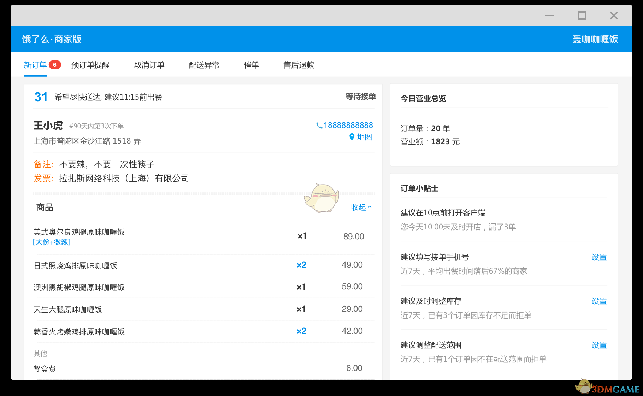
Task: Click the phone icon beside 18888888888
Action: pos(319,125)
